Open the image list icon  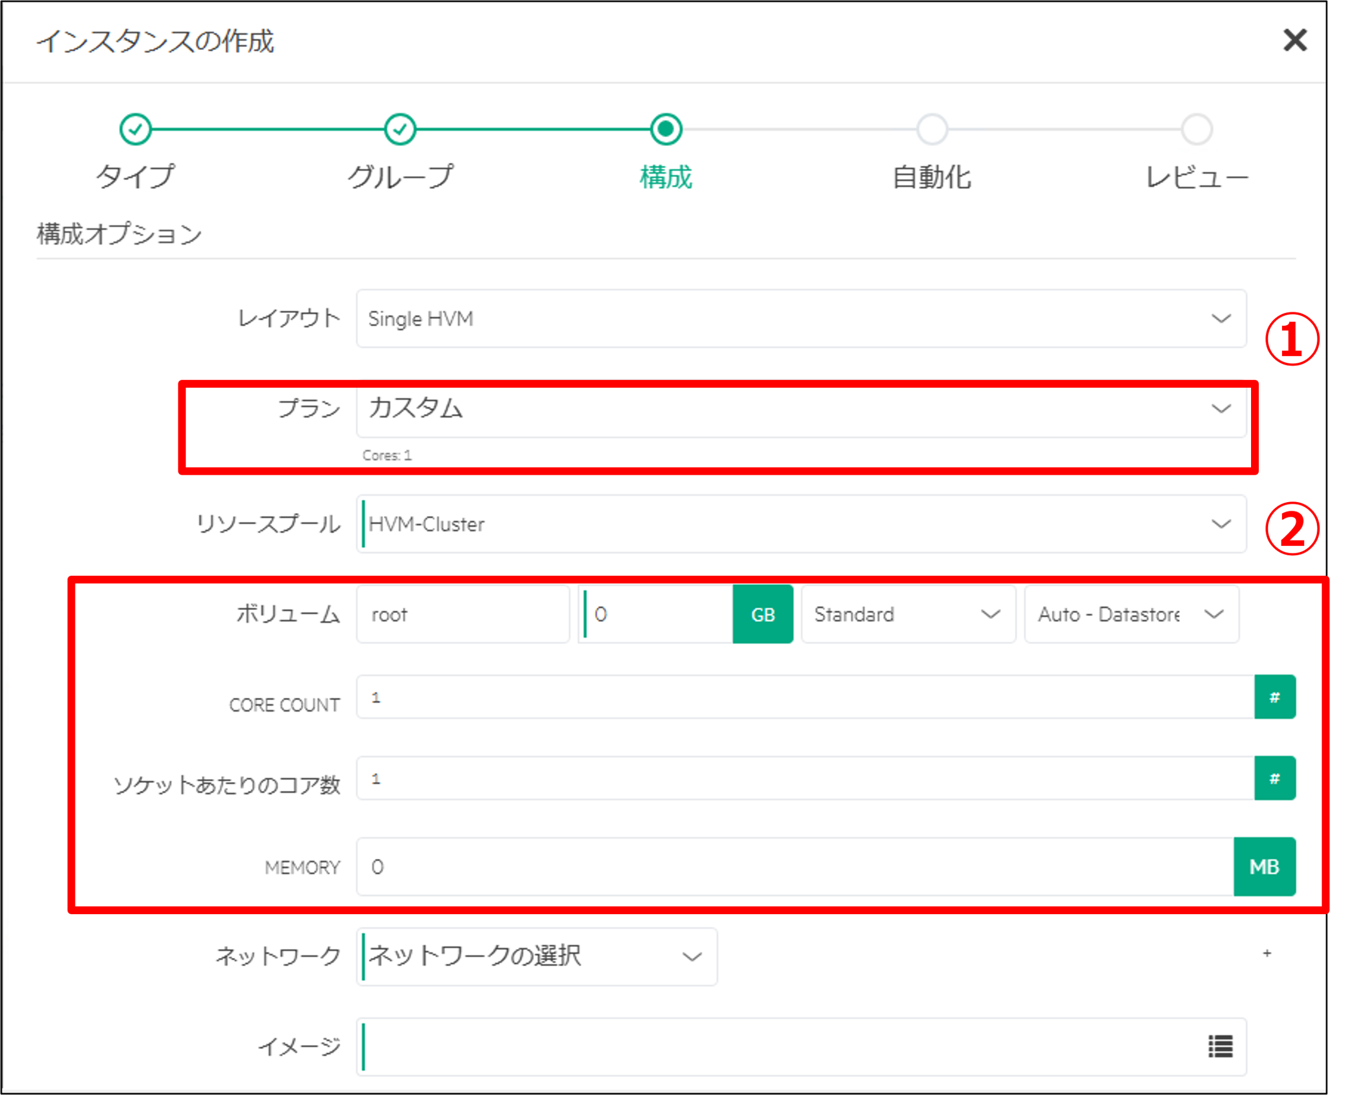[1220, 1046]
